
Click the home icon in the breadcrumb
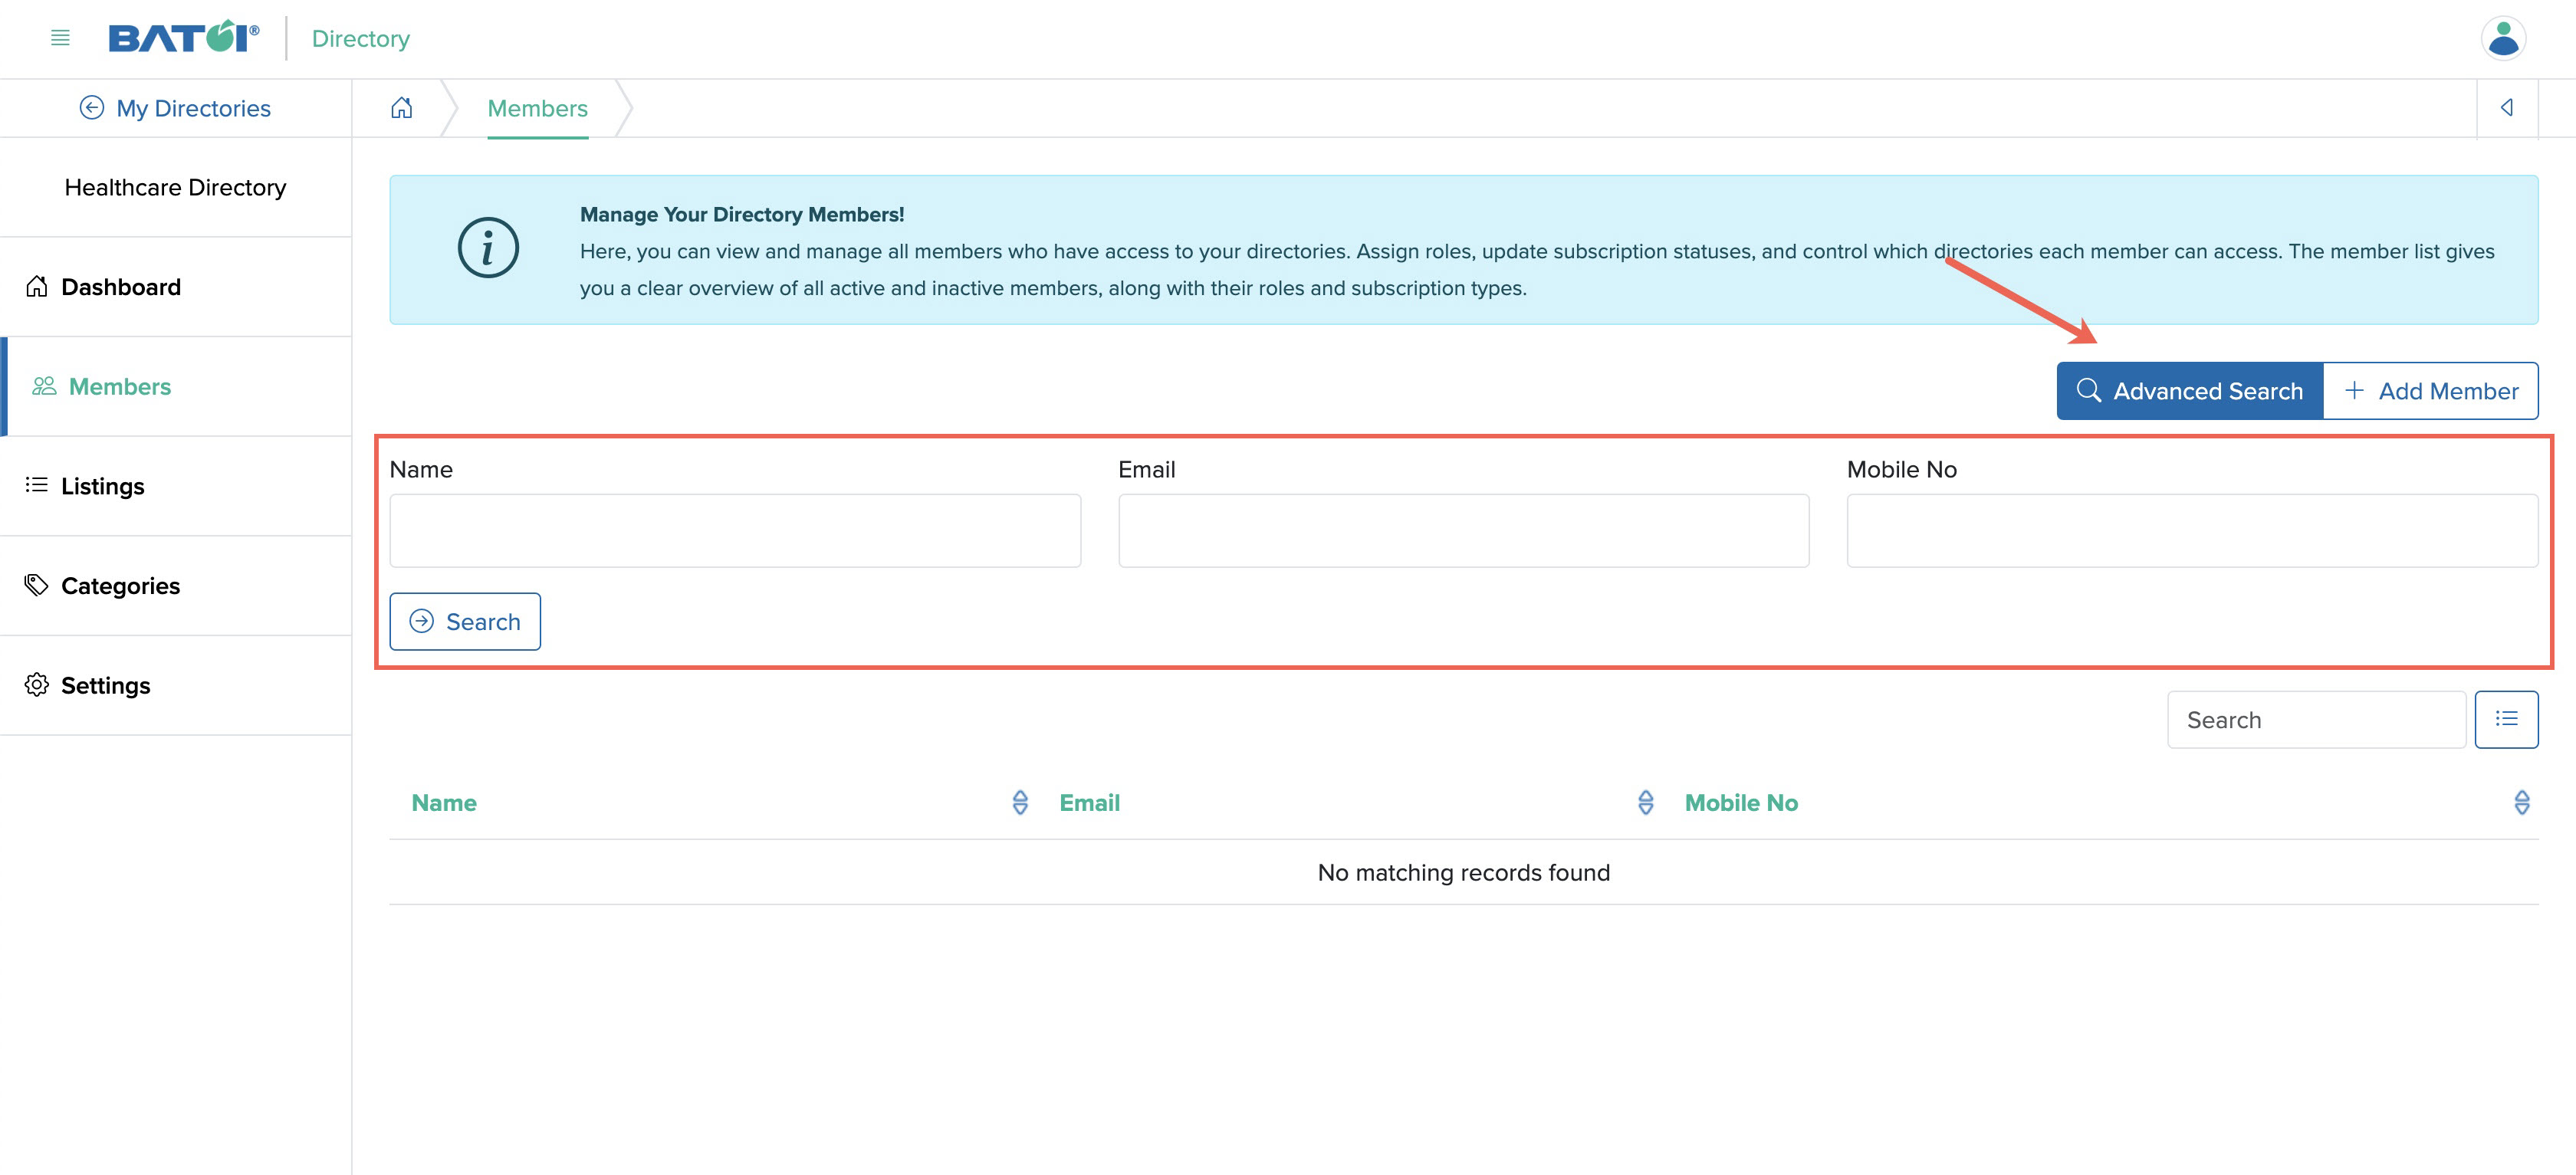pos(401,108)
